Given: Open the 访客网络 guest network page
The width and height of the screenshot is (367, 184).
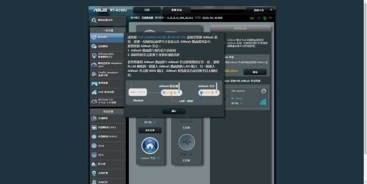Looking at the screenshot, I should tap(108, 47).
